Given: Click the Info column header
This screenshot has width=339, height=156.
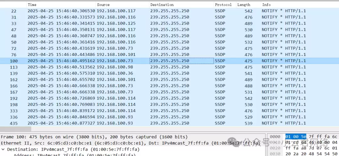Looking at the screenshot, I should point(266,5).
